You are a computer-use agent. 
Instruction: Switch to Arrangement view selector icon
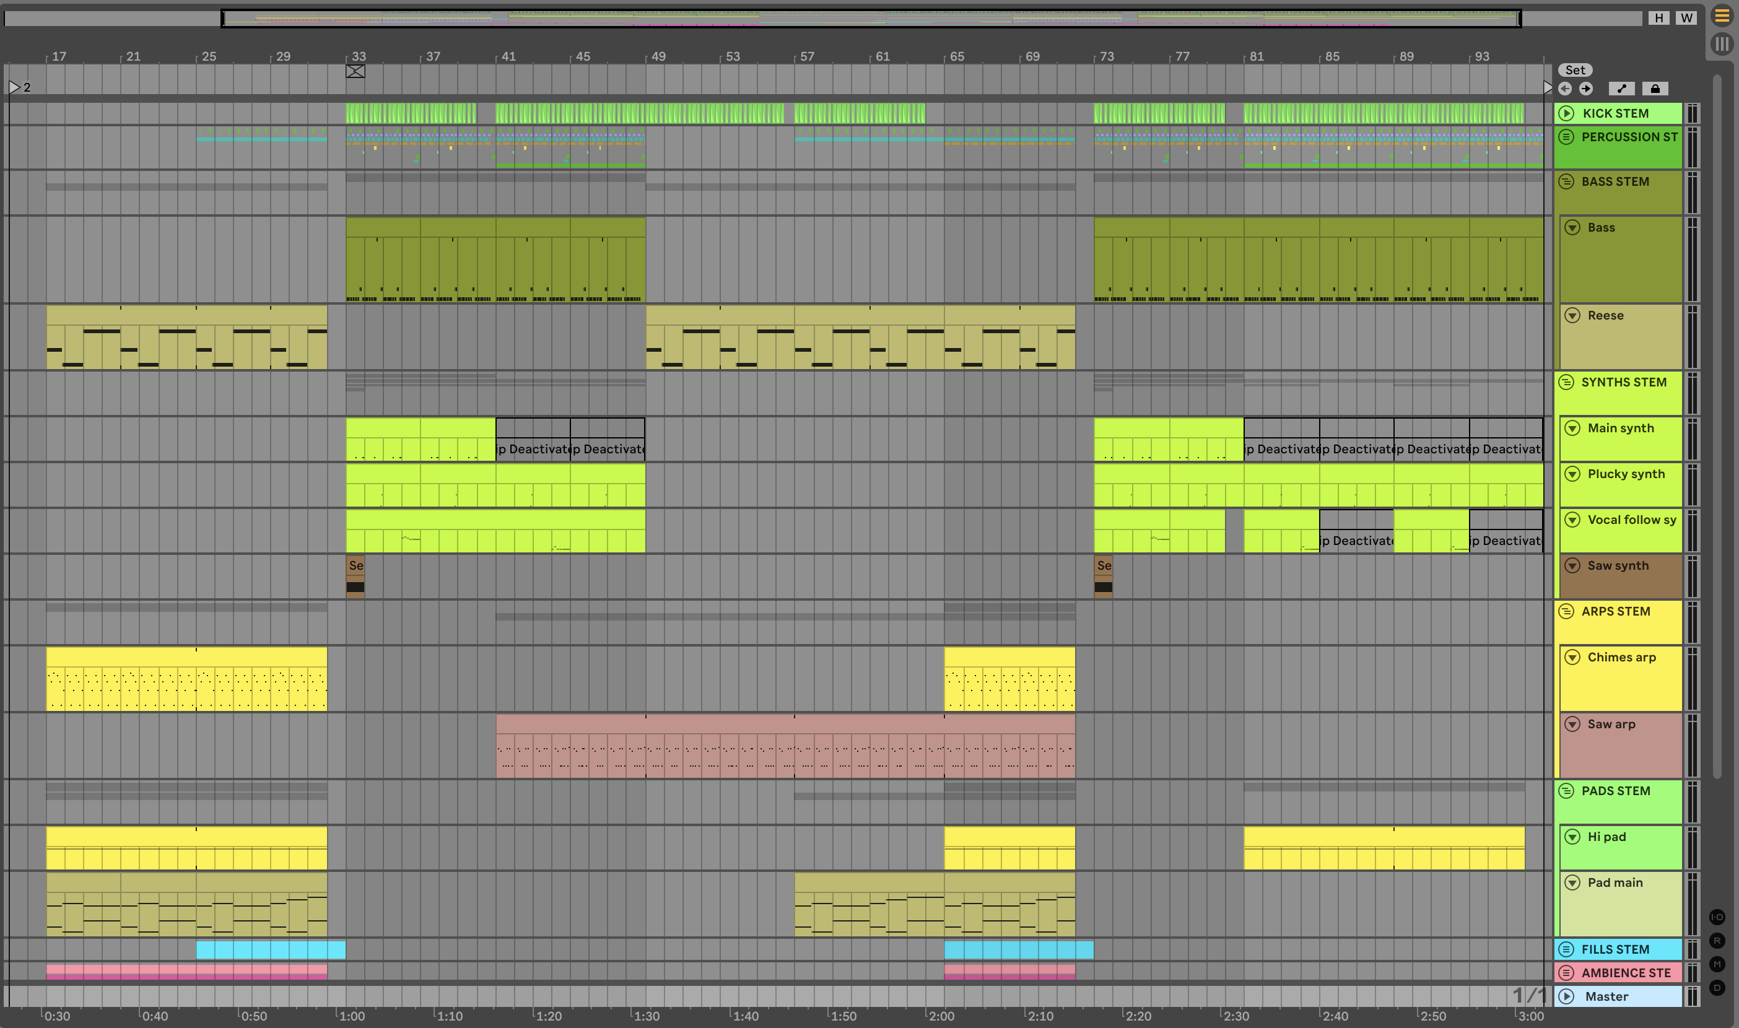(x=1722, y=15)
